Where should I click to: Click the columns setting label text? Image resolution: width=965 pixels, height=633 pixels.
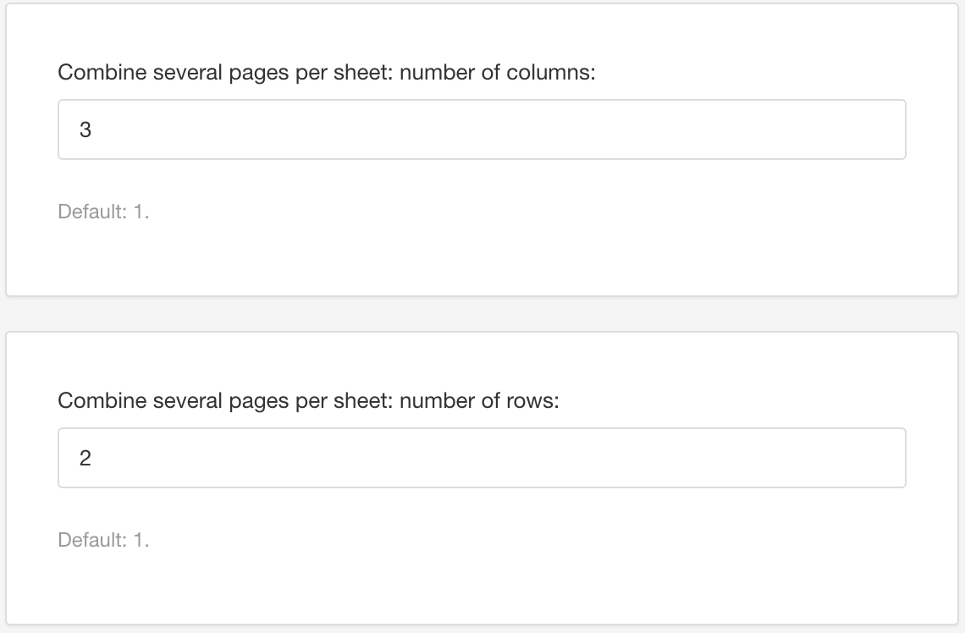click(327, 72)
